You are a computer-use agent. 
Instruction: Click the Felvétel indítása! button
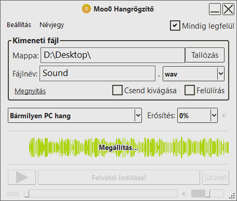click(119, 178)
